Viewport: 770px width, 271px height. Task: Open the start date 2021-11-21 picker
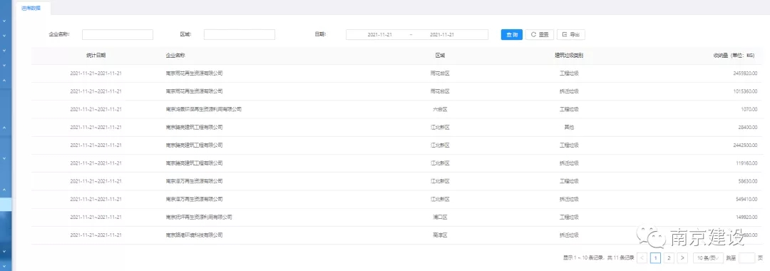379,35
